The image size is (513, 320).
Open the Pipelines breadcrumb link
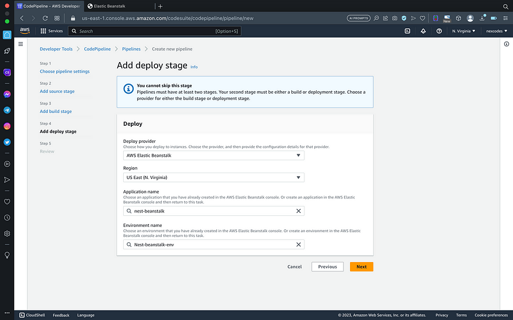pos(131,49)
